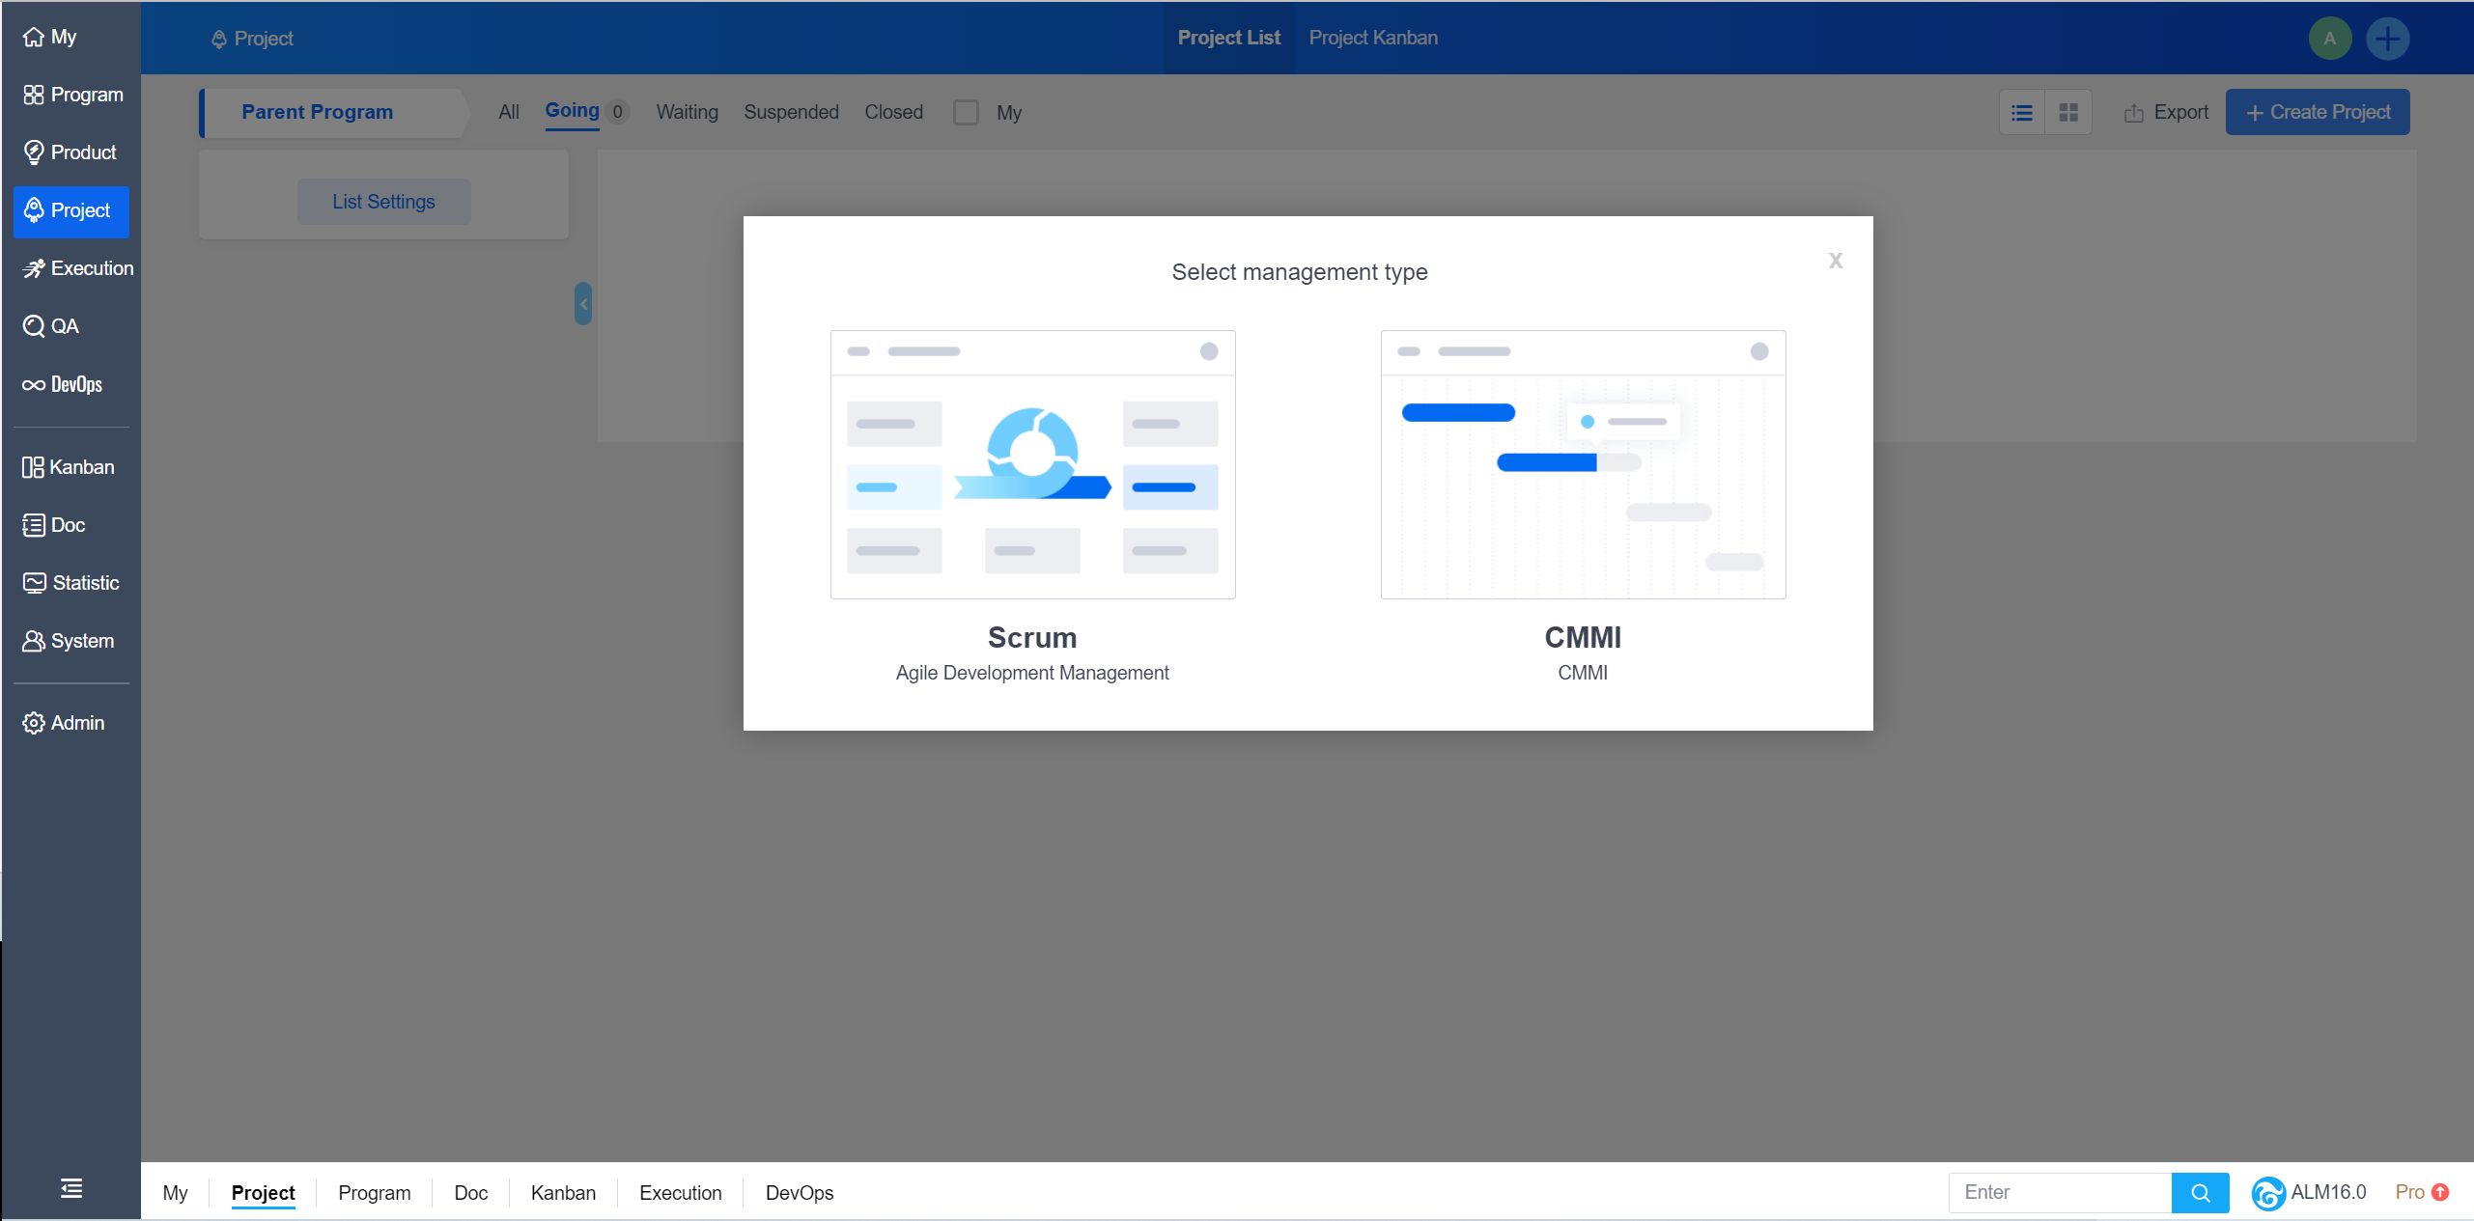
Task: Click the user avatar A
Action: click(2329, 39)
